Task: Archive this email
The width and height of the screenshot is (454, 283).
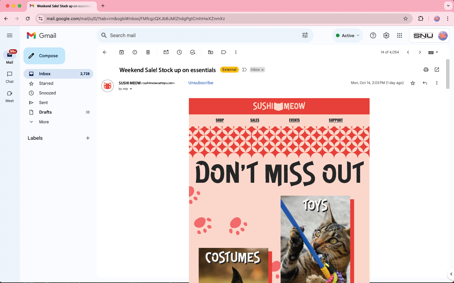Action: click(122, 52)
